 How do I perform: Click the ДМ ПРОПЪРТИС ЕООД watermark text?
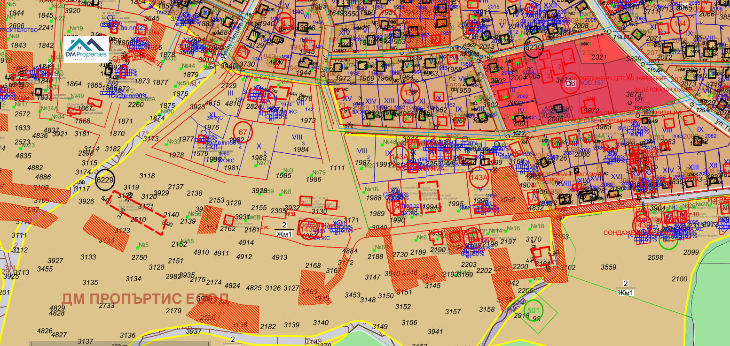click(x=146, y=299)
